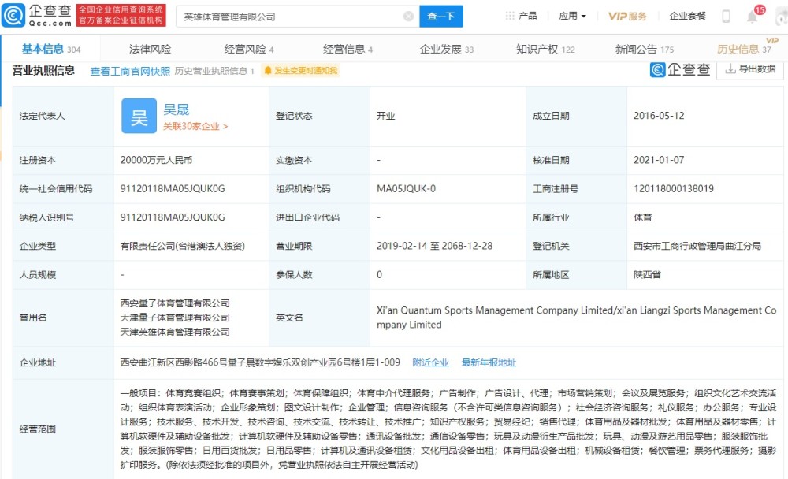Open 最新年报地址 link
The height and width of the screenshot is (479, 788).
click(x=489, y=362)
